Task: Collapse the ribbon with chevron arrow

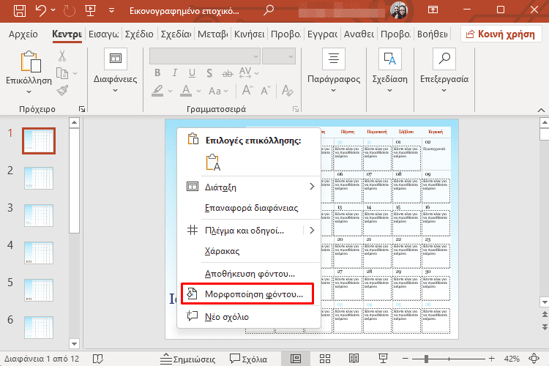Action: pos(541,110)
